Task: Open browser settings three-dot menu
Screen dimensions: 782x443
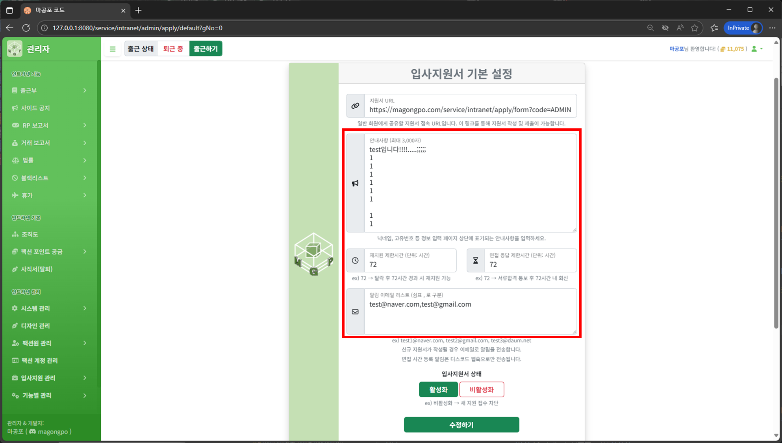Action: tap(772, 28)
